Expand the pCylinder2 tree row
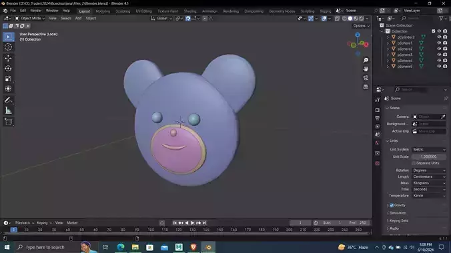Image resolution: width=451 pixels, height=253 pixels. (388, 37)
